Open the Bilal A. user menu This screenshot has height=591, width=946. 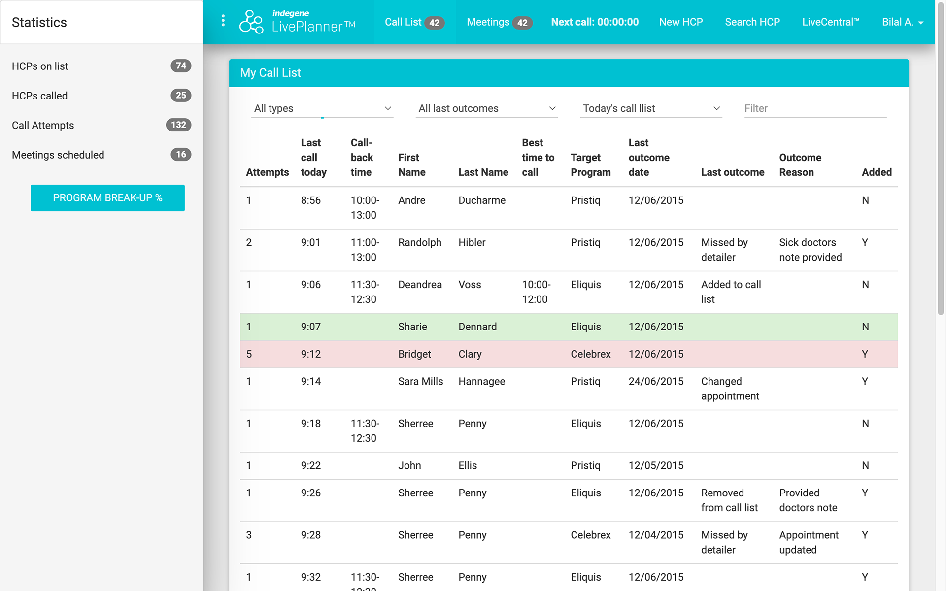pyautogui.click(x=902, y=22)
